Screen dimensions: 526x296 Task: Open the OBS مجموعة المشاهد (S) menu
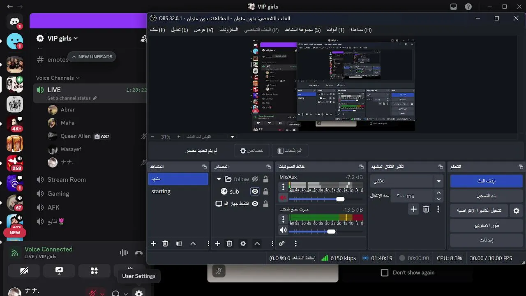[302, 30]
